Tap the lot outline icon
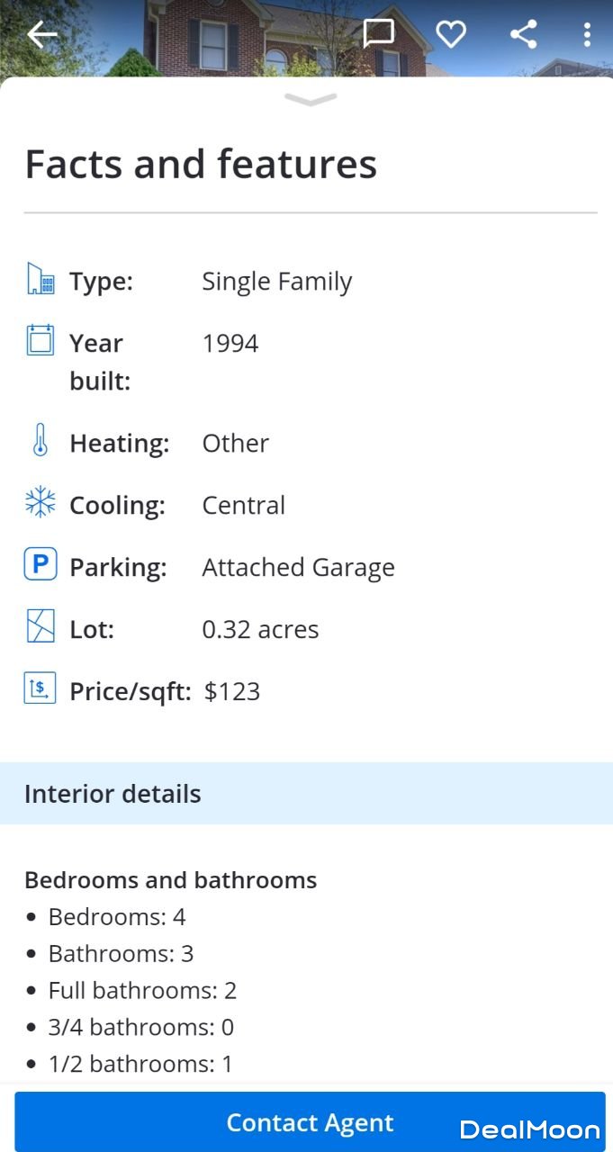Viewport: 613px width, 1152px height. pos(41,627)
